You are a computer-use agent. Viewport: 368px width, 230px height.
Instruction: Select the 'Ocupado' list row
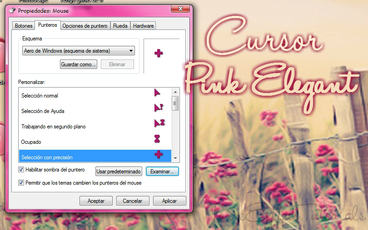coord(95,142)
